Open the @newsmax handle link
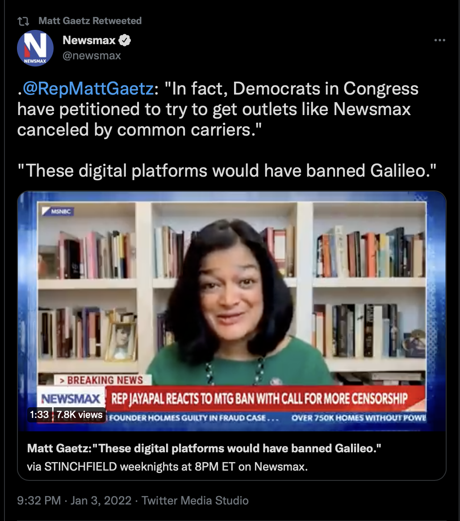The height and width of the screenshot is (521, 460). click(x=92, y=55)
